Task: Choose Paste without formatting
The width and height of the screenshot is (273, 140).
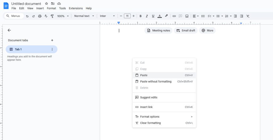Action: (x=164, y=82)
